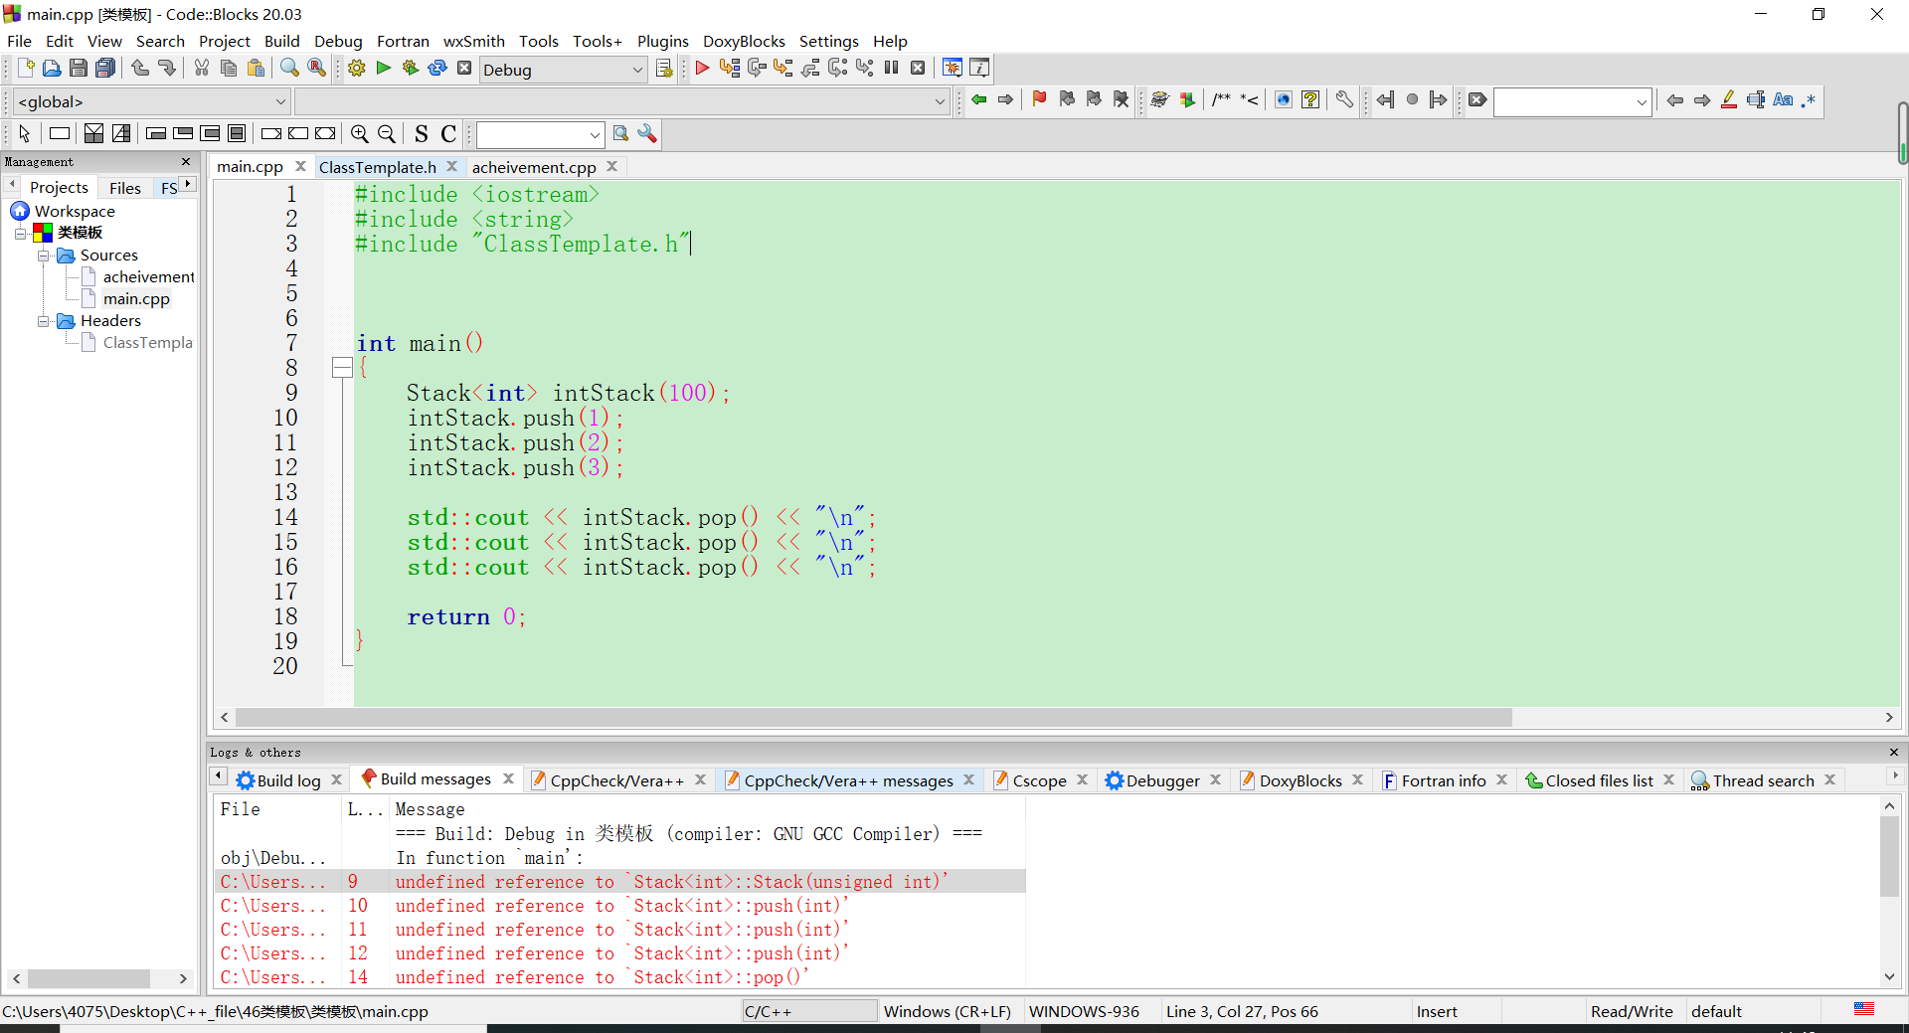
Task: Click the Save all files icon
Action: (x=105, y=69)
